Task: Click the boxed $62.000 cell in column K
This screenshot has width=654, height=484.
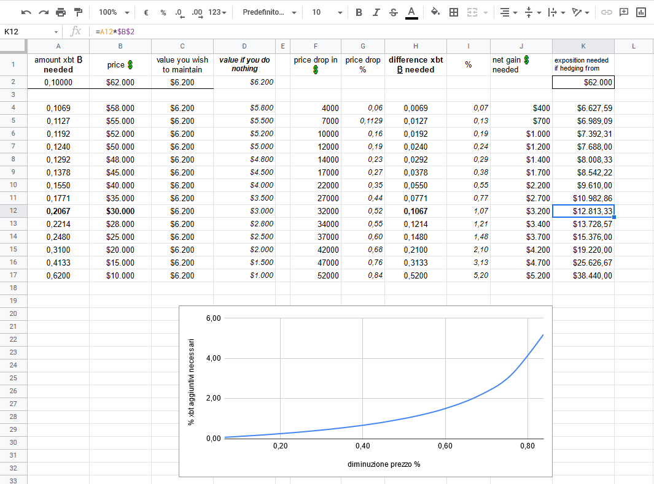Action: pyautogui.click(x=583, y=82)
